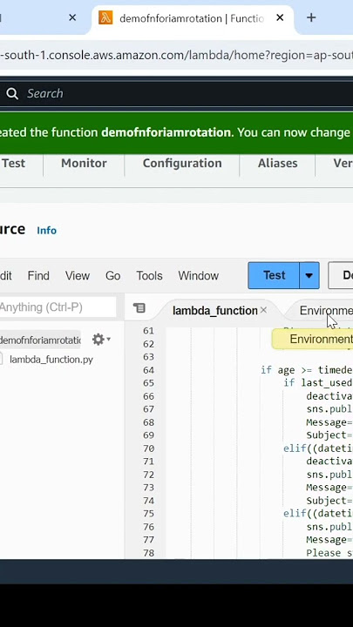Viewport: 353px width, 627px height.
Task: Click the elif code on line 75
Action: click(318, 514)
